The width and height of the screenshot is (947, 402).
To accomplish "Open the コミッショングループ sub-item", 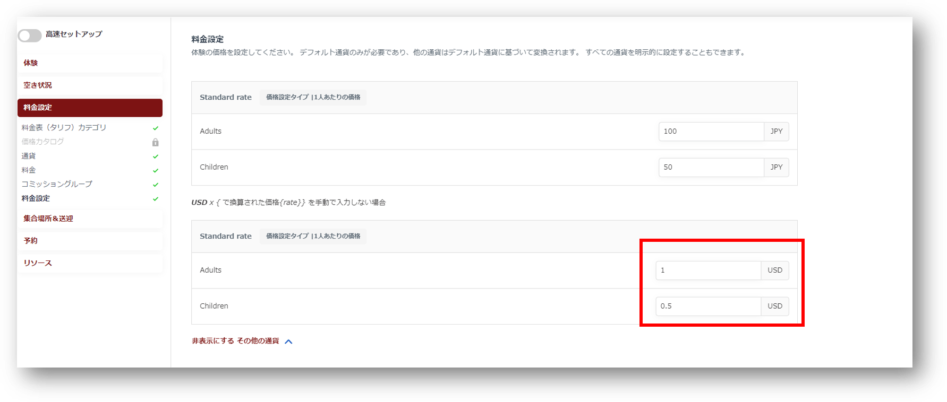I will tap(57, 184).
